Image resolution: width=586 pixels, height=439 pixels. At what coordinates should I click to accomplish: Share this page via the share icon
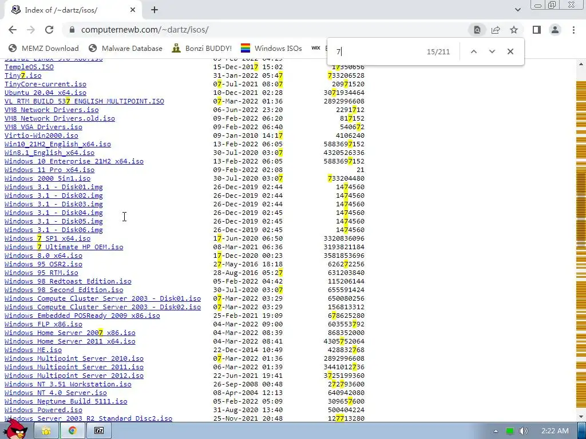click(x=496, y=30)
